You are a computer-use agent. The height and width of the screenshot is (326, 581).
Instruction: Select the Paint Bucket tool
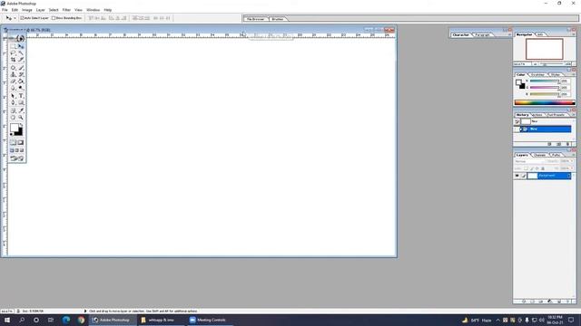pyautogui.click(x=21, y=81)
